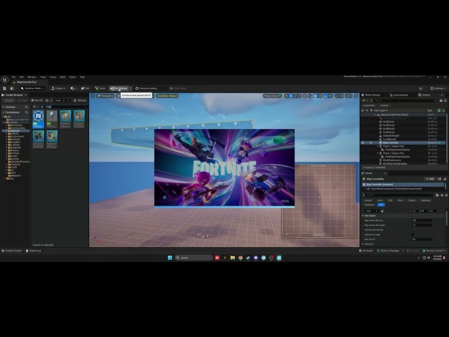The width and height of the screenshot is (449, 337).
Task: Open the Edit menu
Action: coord(22,77)
